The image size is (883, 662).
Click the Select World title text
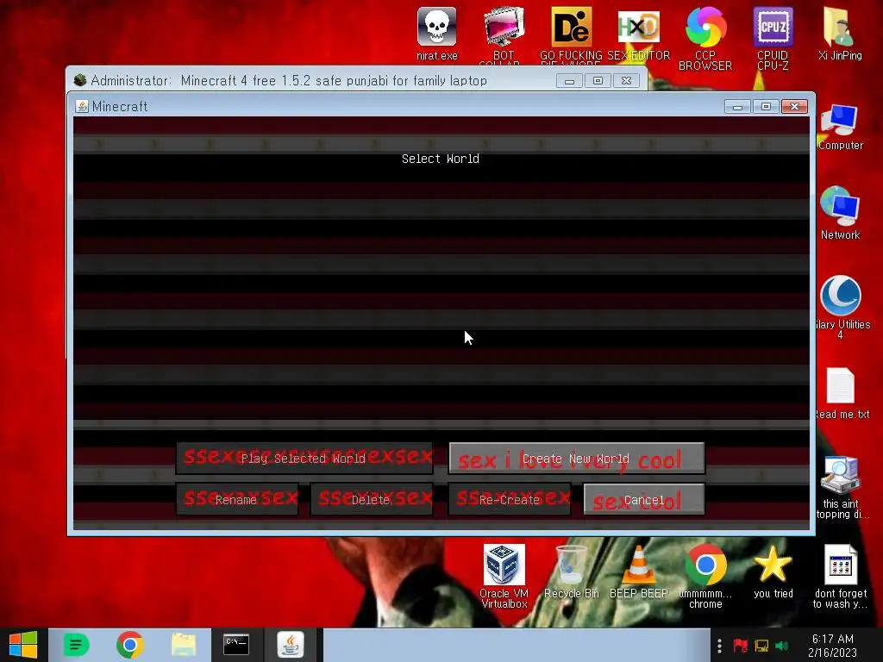point(441,159)
